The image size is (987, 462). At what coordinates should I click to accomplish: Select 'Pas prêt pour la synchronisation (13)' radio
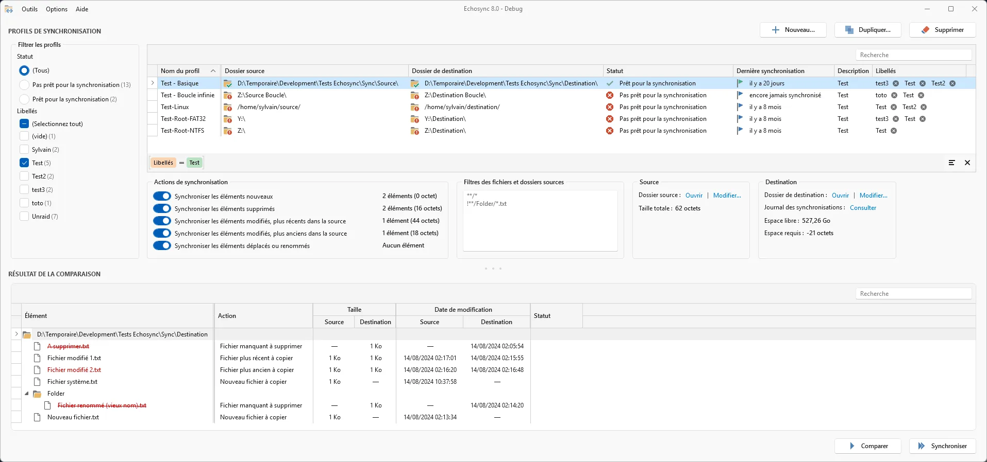click(24, 85)
